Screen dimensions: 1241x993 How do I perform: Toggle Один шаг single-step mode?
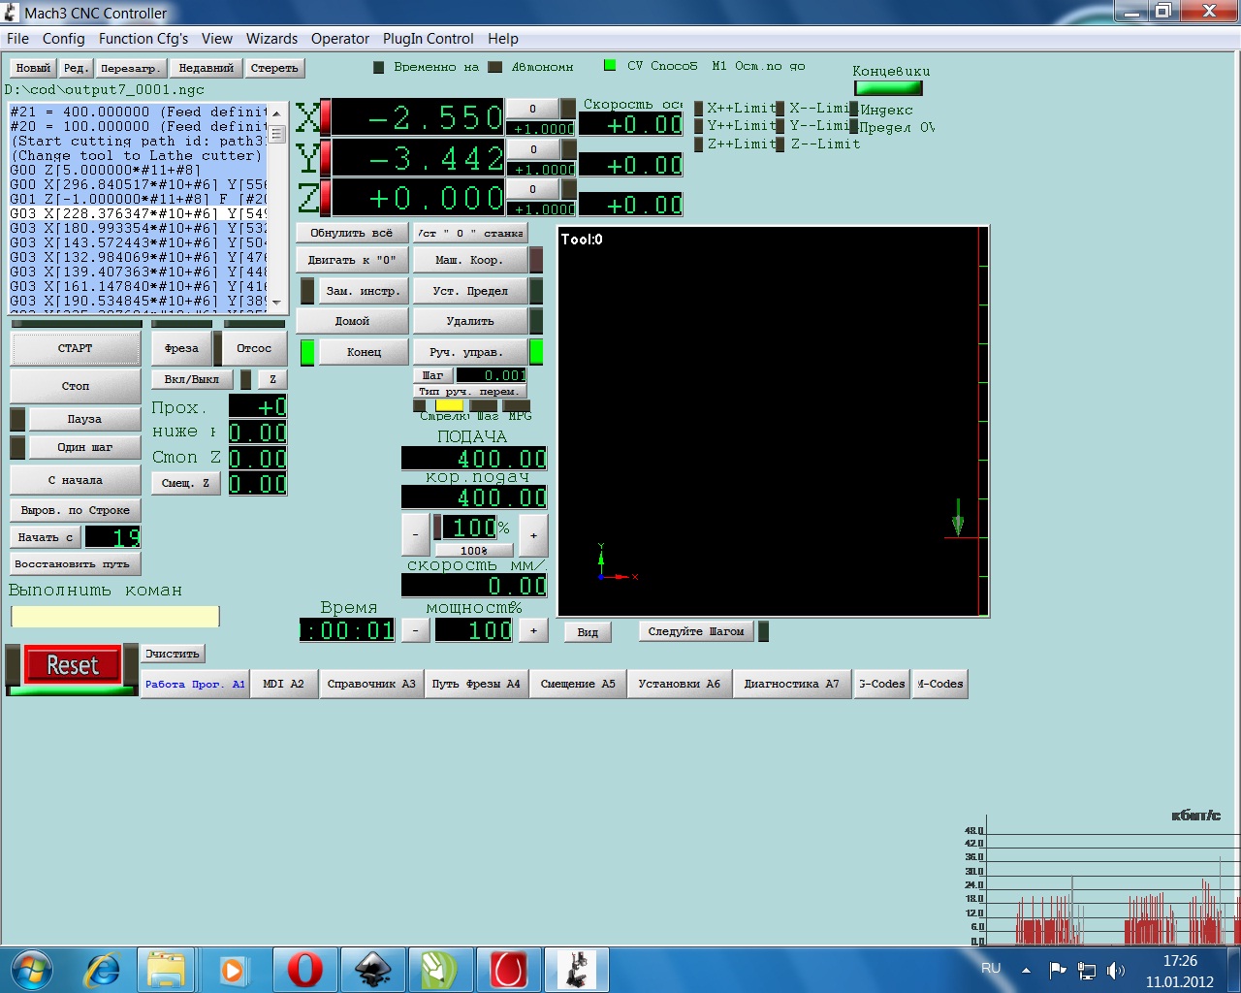[84, 447]
